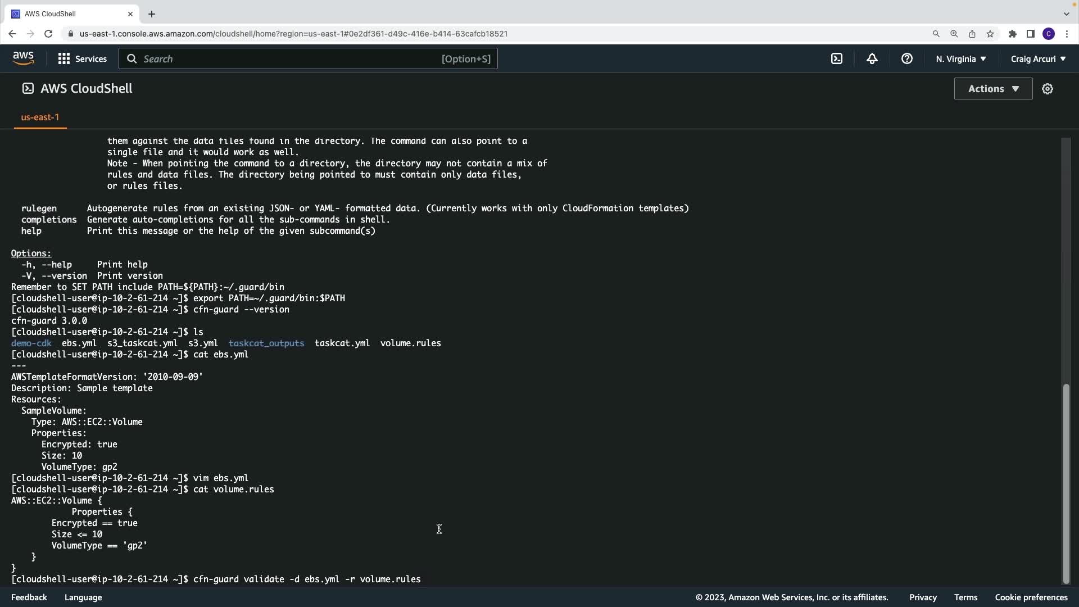Viewport: 1079px width, 607px height.
Task: Select the us-east-1 terminal tab
Action: click(x=40, y=117)
